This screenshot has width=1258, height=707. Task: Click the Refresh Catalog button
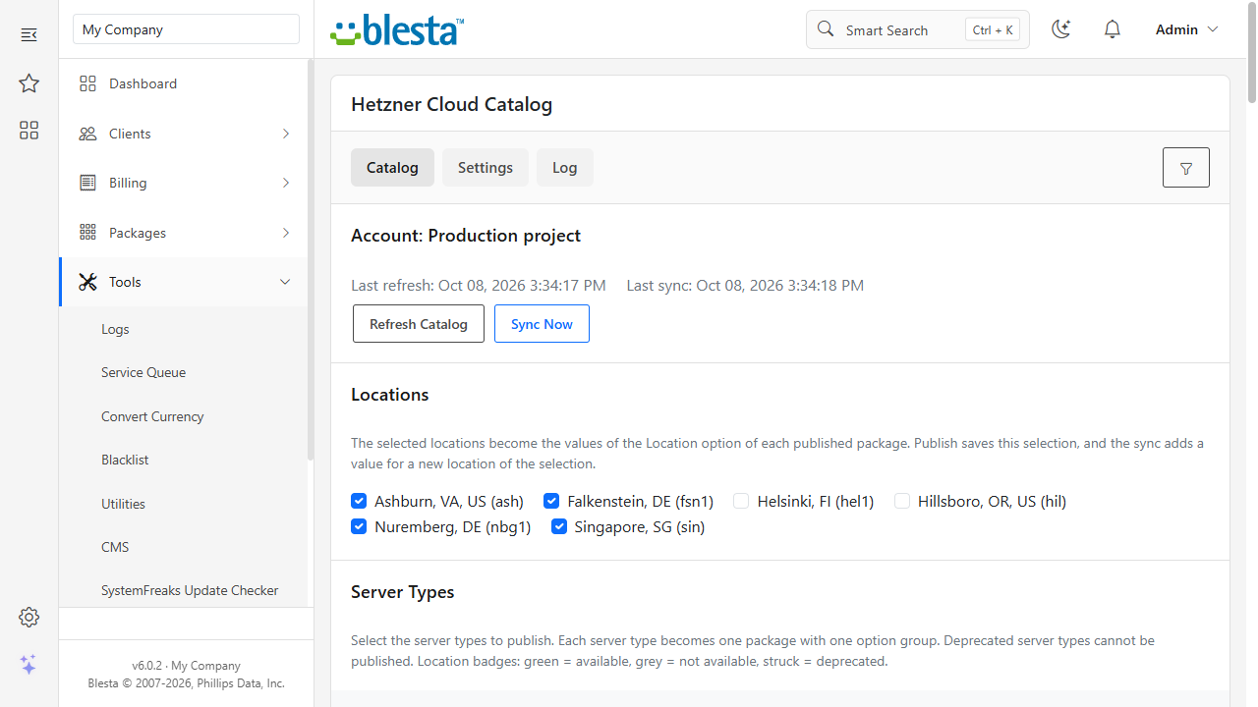(x=419, y=324)
